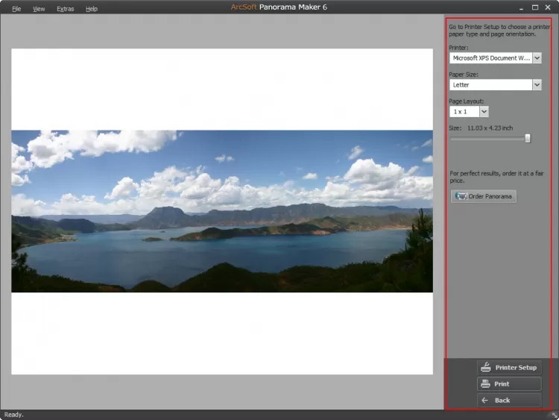Expand the Printer selection dropdown

pyautogui.click(x=537, y=57)
